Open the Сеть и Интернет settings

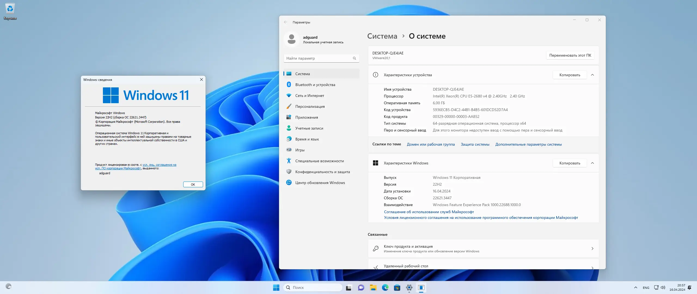(310, 96)
